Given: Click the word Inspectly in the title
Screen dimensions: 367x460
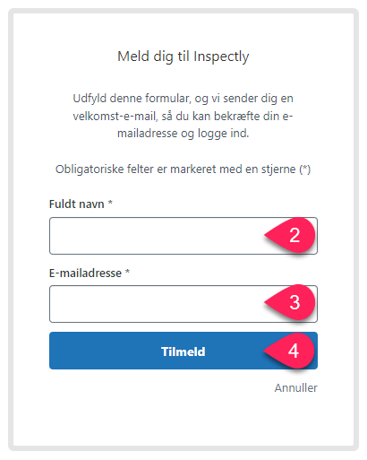Looking at the screenshot, I should click(x=221, y=56).
